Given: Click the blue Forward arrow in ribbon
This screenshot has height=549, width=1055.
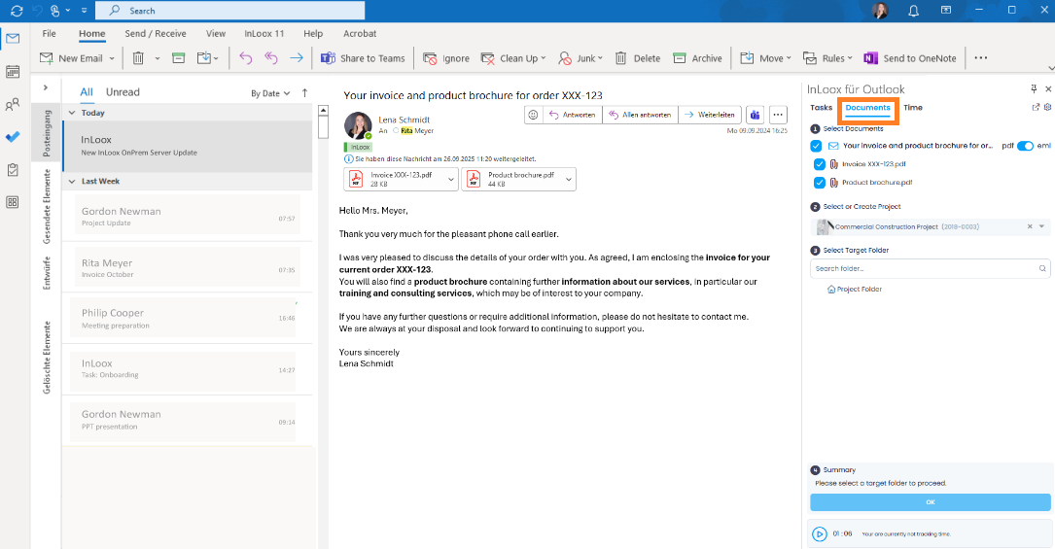Looking at the screenshot, I should pyautogui.click(x=296, y=58).
